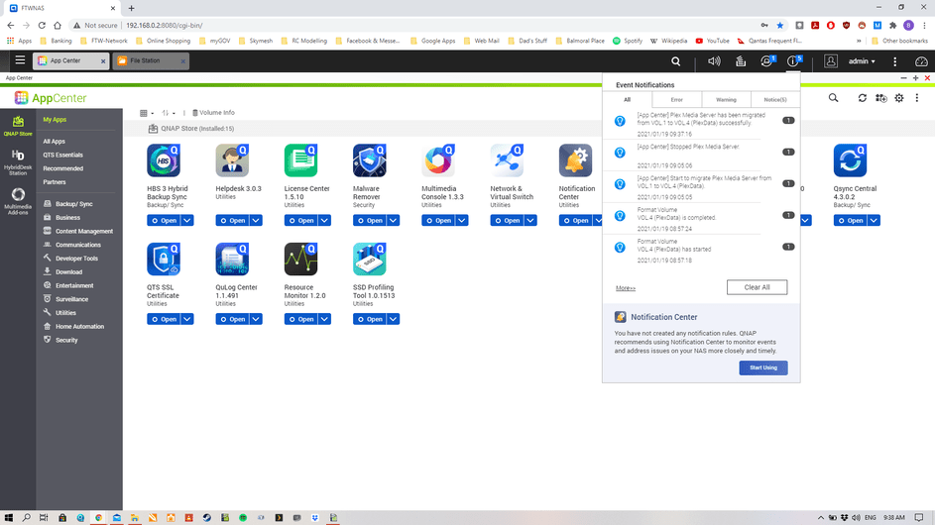Open HybridDesk Station sidebar section
This screenshot has height=525, width=935.
click(x=18, y=162)
